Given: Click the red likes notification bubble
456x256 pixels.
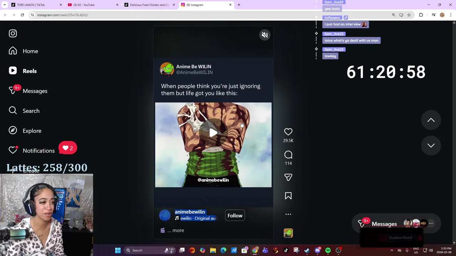Looking at the screenshot, I should click(x=68, y=148).
